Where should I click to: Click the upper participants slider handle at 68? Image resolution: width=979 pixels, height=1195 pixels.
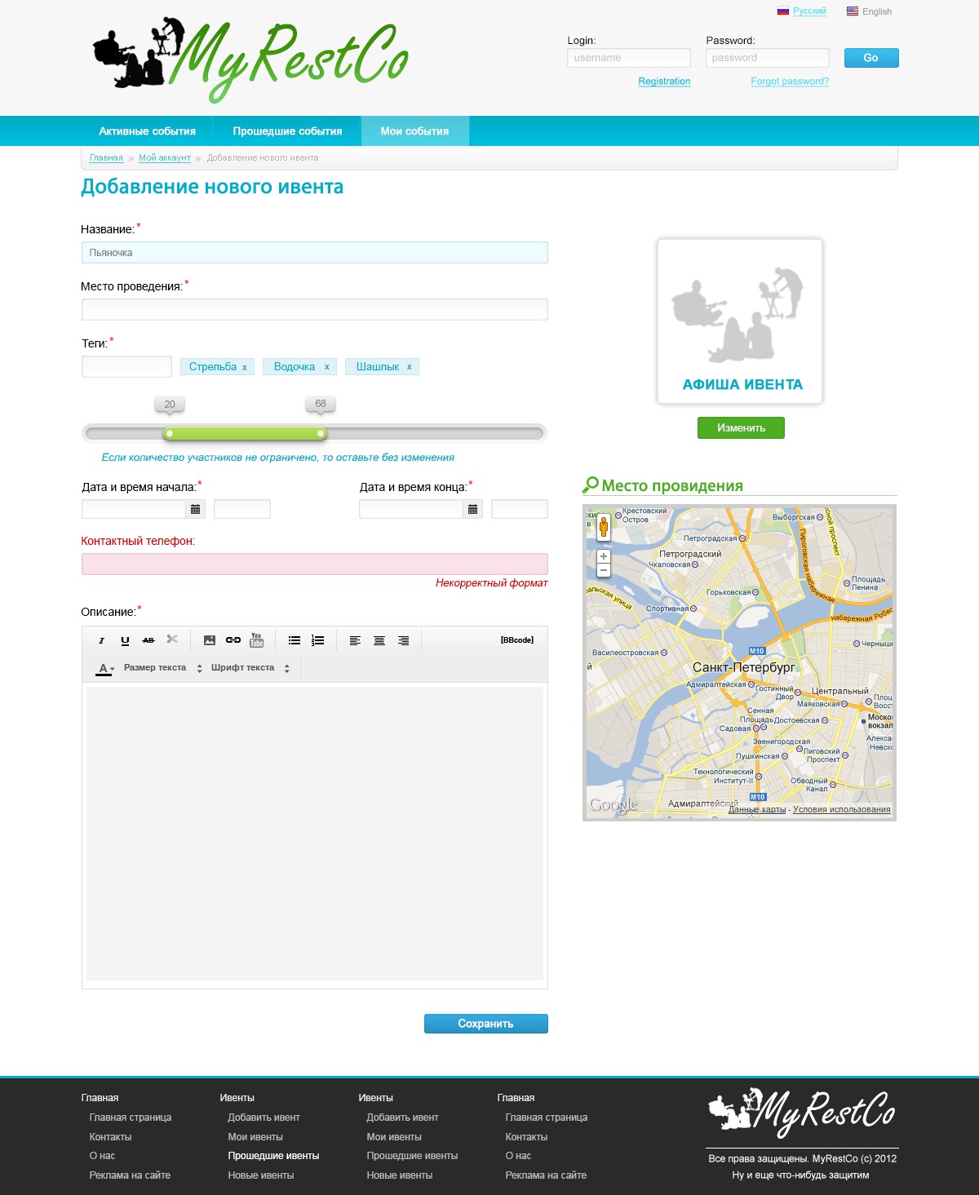[321, 433]
